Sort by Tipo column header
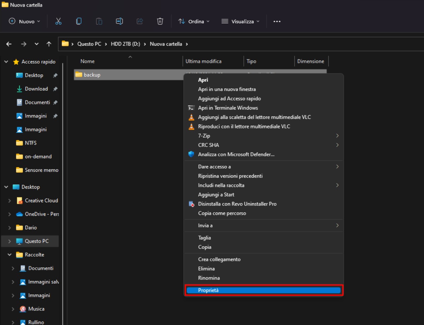424x325 pixels. [251, 61]
